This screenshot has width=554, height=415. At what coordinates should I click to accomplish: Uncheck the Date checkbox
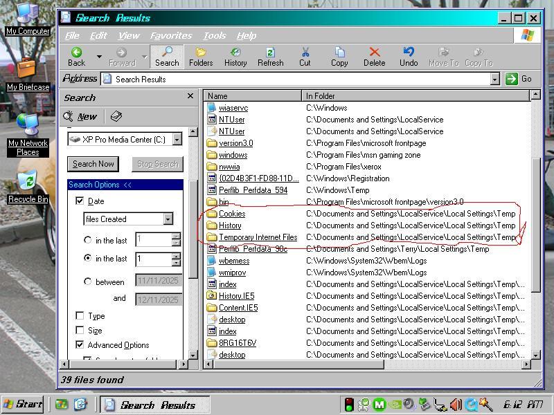pyautogui.click(x=80, y=201)
